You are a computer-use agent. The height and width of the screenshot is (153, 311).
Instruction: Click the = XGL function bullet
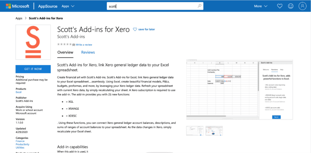(70, 101)
